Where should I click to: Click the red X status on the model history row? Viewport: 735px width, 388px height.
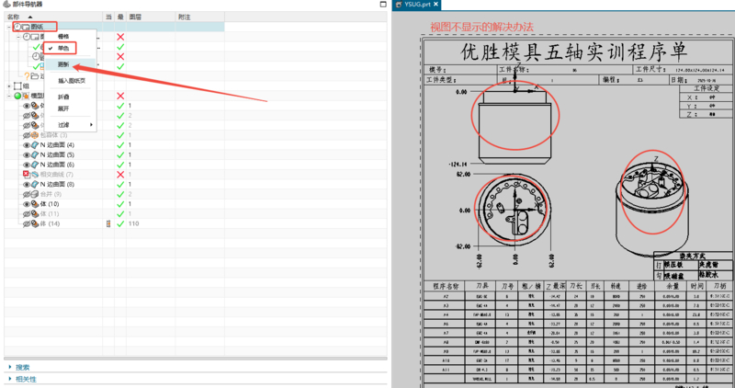120,96
